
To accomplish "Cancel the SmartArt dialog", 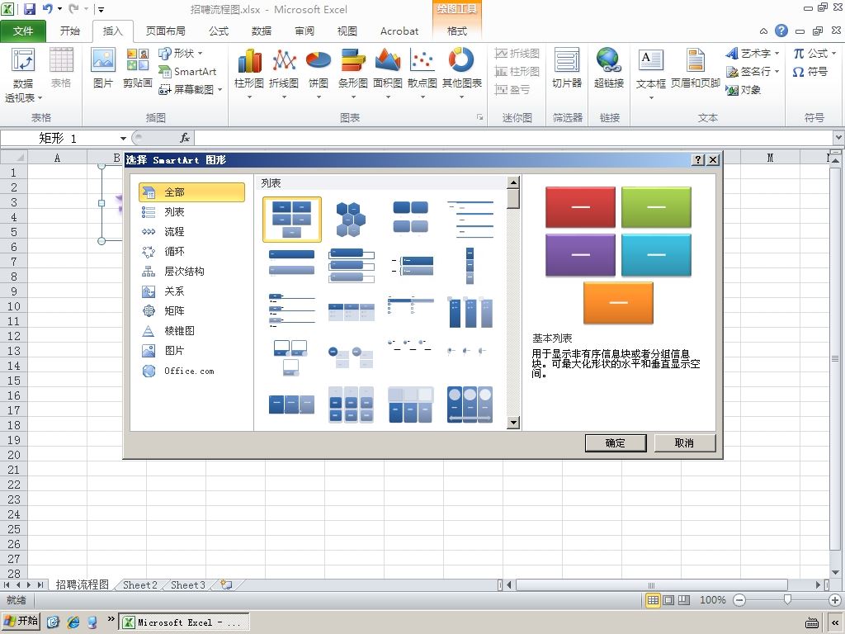I will [x=684, y=443].
